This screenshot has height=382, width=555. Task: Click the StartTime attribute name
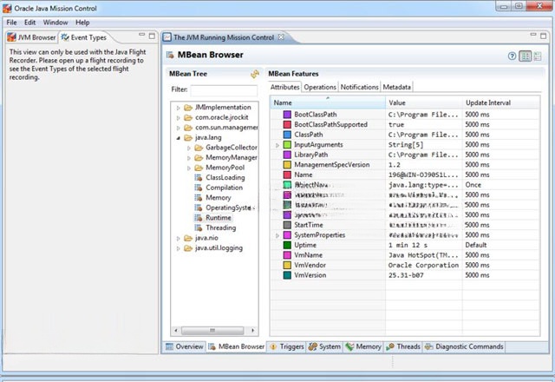coord(309,225)
